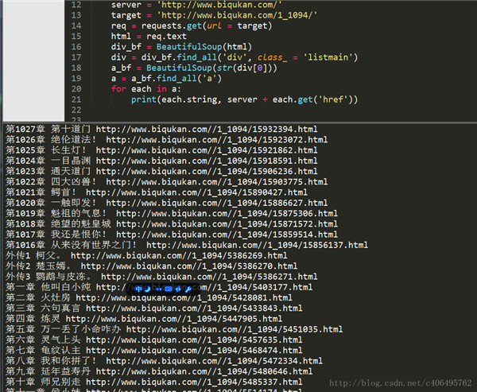Screen dimensions: 477x392
Task: Click line number 21 in gutter
Action: (76, 99)
